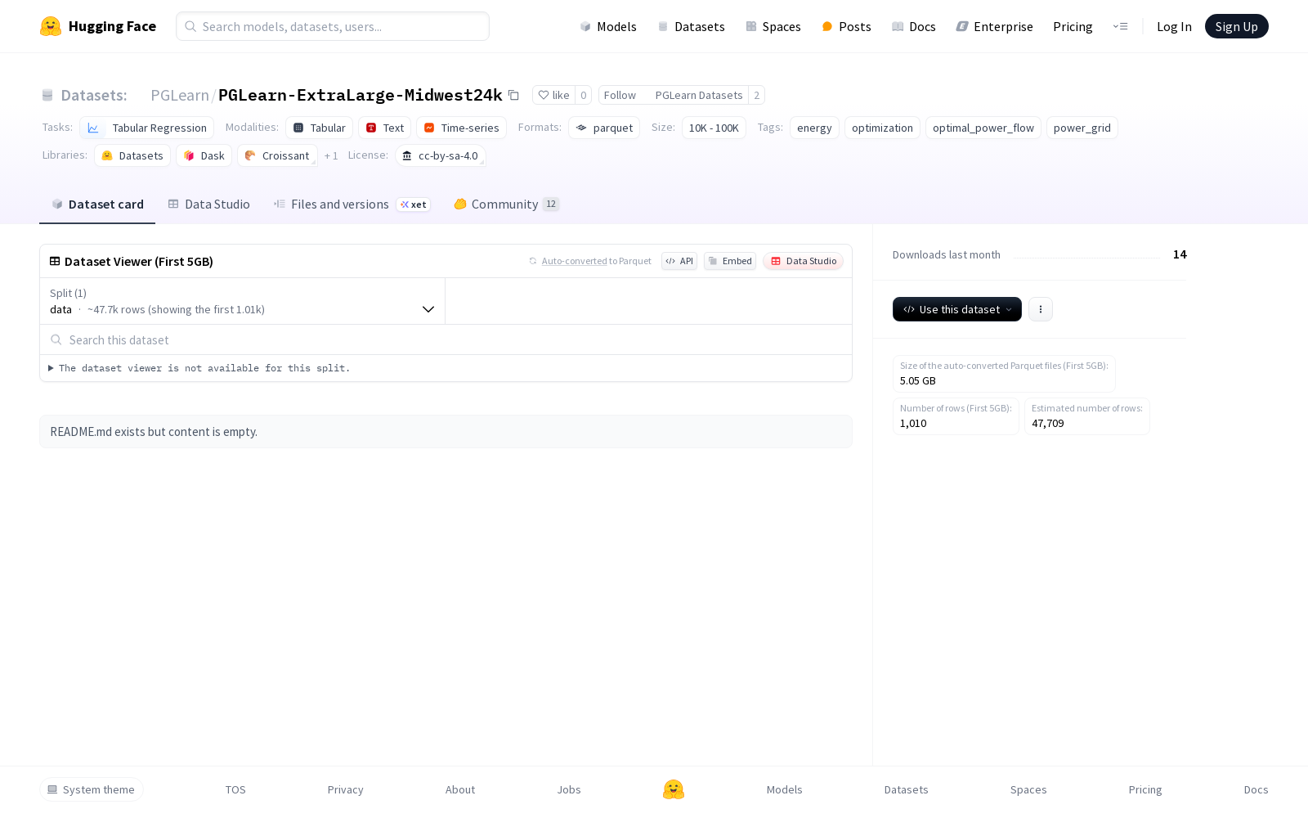The image size is (1308, 818).
Task: Open the Community tab
Action: (x=507, y=204)
